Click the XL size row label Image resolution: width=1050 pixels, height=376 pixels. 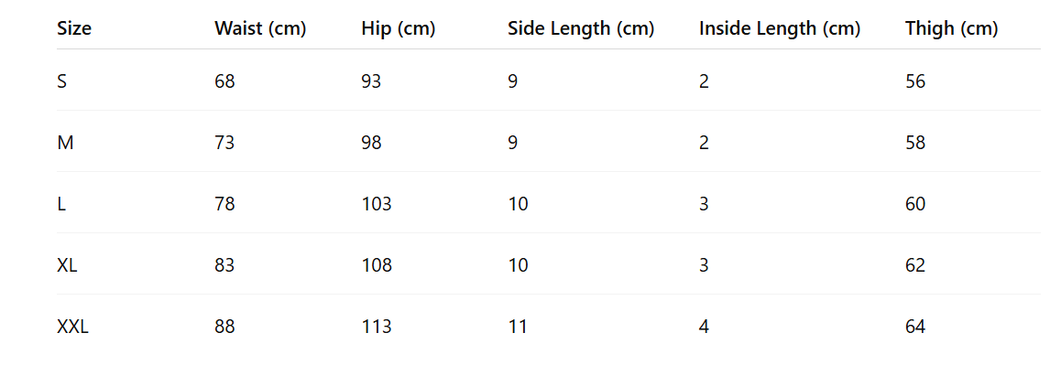pyautogui.click(x=67, y=265)
